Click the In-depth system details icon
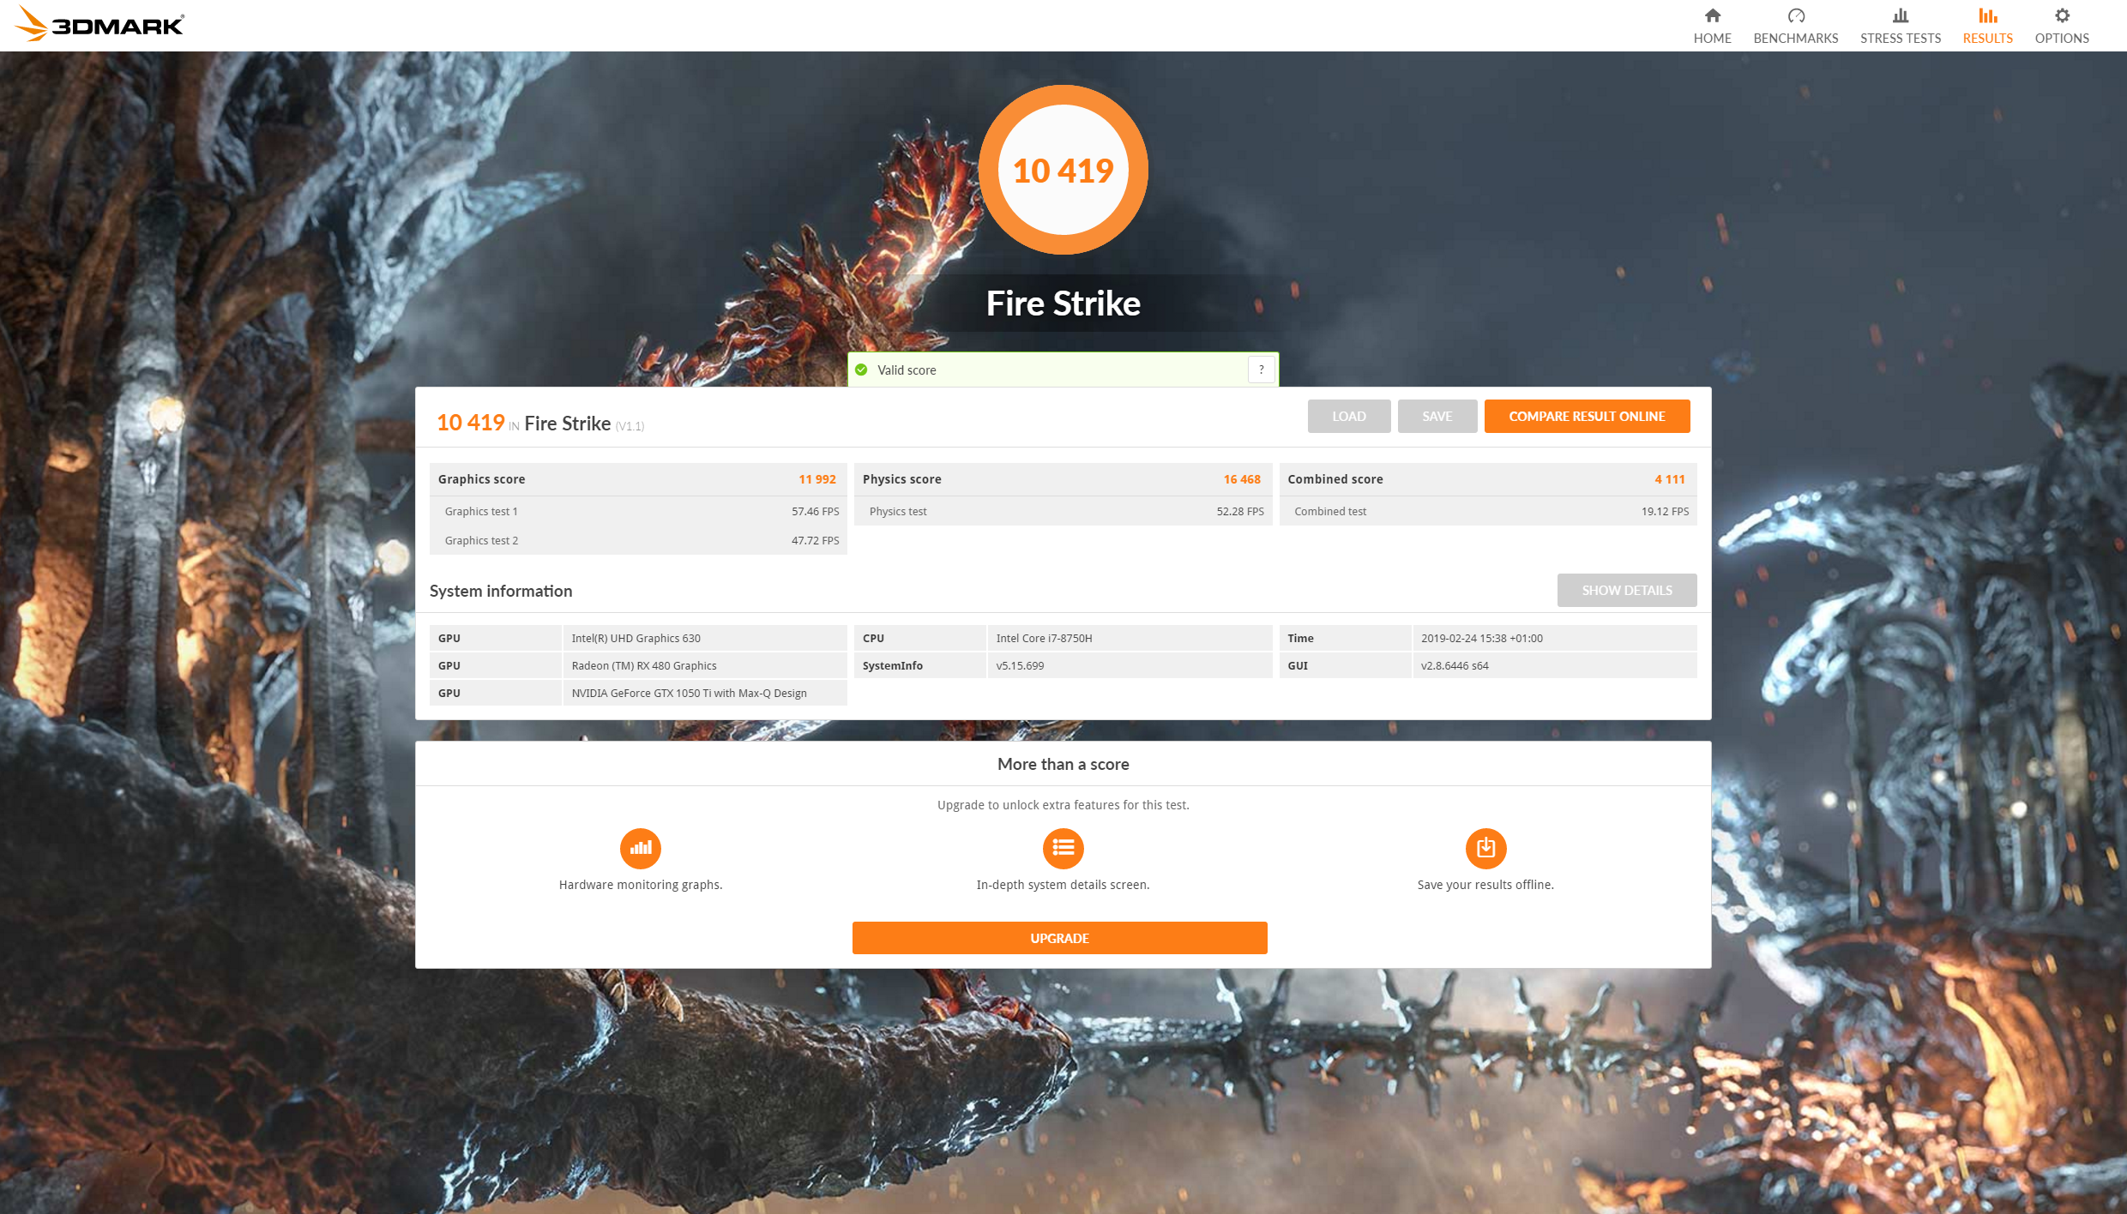 coord(1063,848)
